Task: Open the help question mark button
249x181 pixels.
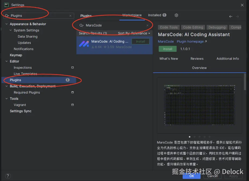Action: pos(8,176)
